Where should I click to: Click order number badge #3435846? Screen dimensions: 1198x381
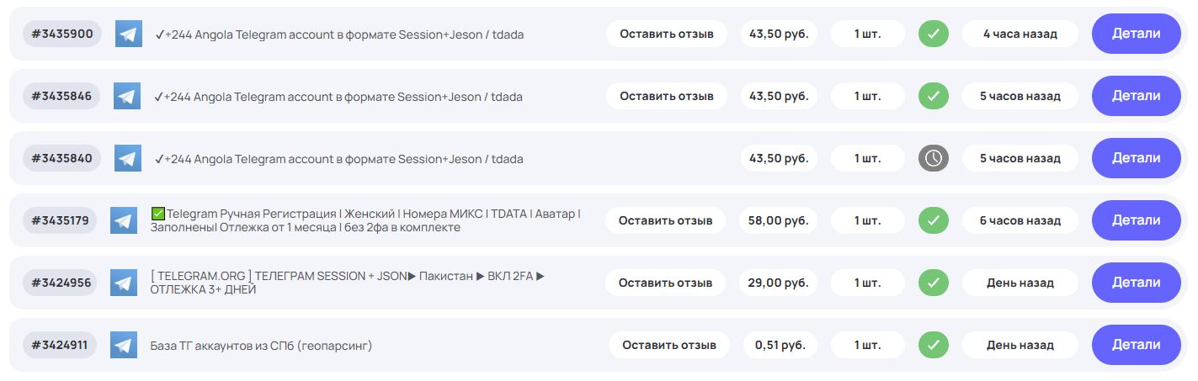pyautogui.click(x=61, y=96)
